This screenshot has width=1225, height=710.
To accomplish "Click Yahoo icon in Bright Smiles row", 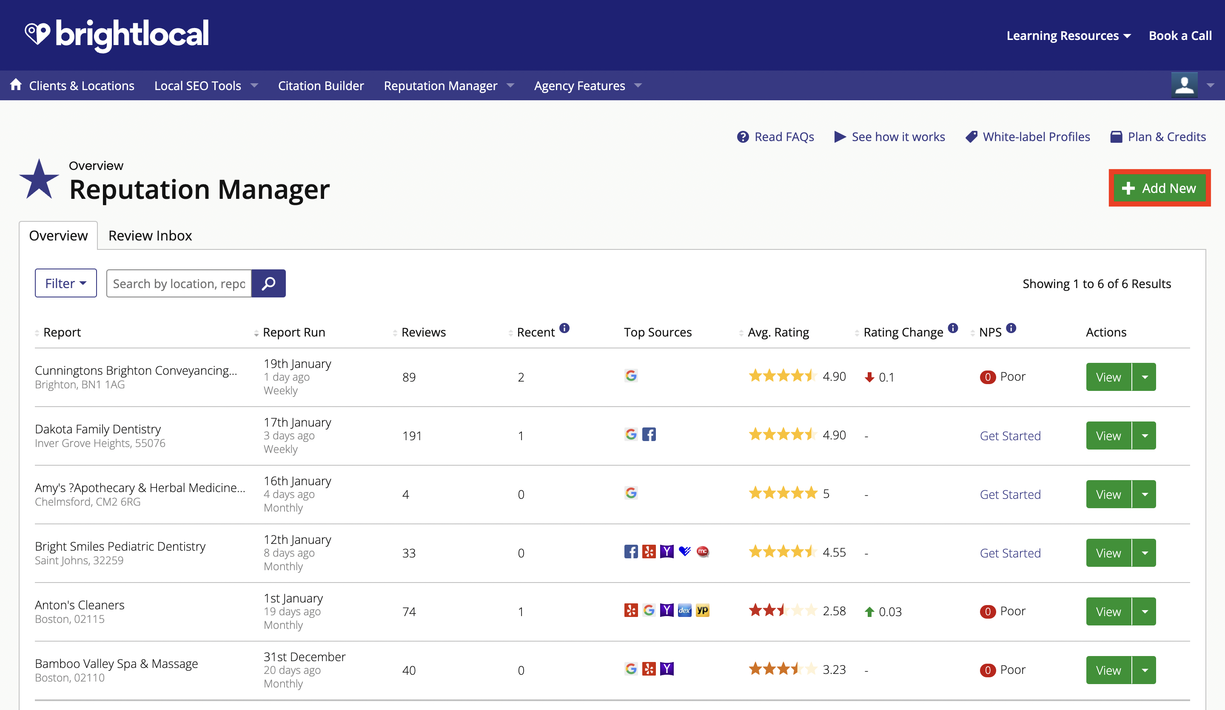I will click(x=667, y=552).
